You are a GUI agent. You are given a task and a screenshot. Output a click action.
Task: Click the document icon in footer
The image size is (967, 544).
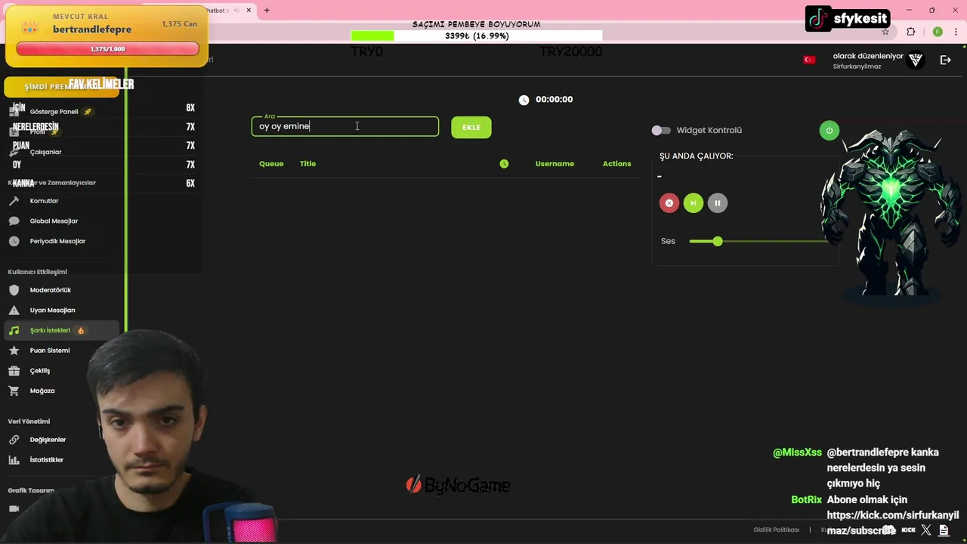[x=944, y=530]
